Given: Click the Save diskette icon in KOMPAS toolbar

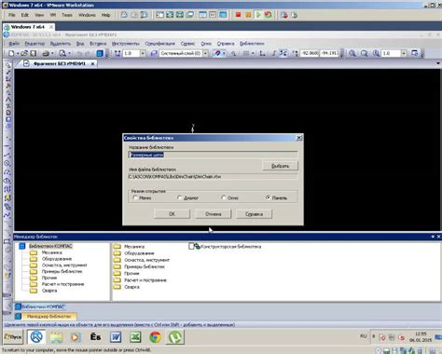Looking at the screenshot, I should tap(34, 53).
